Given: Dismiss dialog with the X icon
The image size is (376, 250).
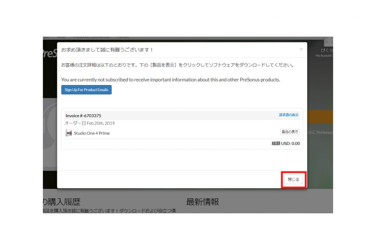Looking at the screenshot, I should tap(301, 49).
